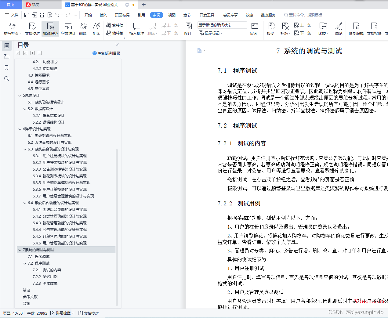Switch to the 开始 ribbon tab

(x=88, y=15)
